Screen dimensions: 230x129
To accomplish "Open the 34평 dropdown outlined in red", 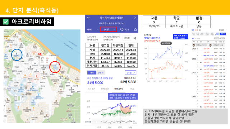I will click(x=108, y=29).
